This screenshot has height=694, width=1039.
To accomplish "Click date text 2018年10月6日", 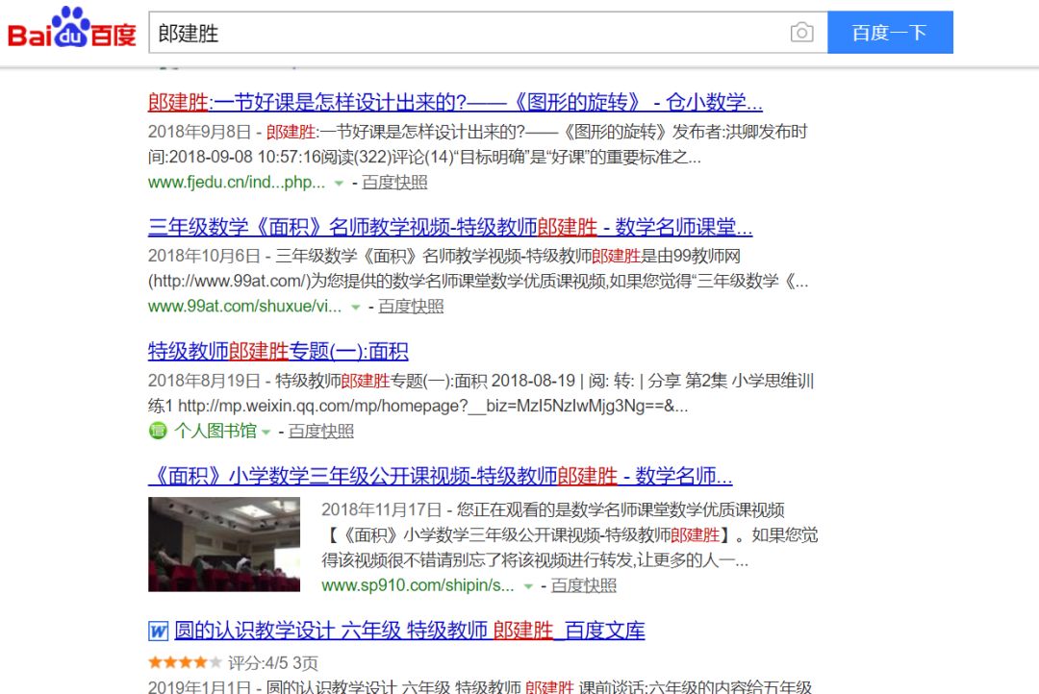I will [205, 257].
